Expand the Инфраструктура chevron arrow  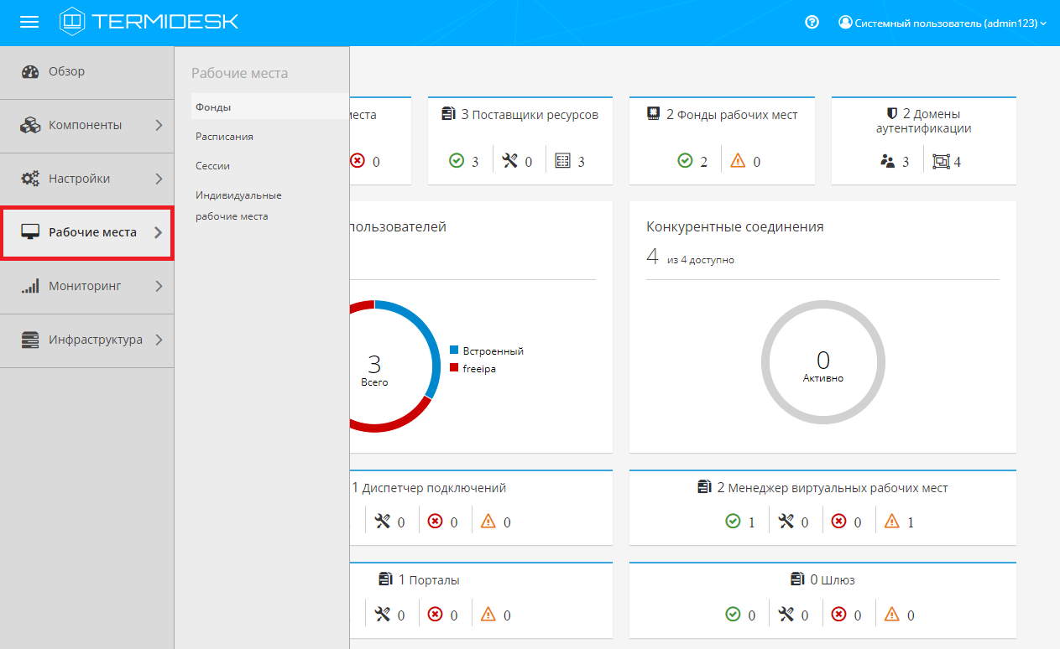159,340
